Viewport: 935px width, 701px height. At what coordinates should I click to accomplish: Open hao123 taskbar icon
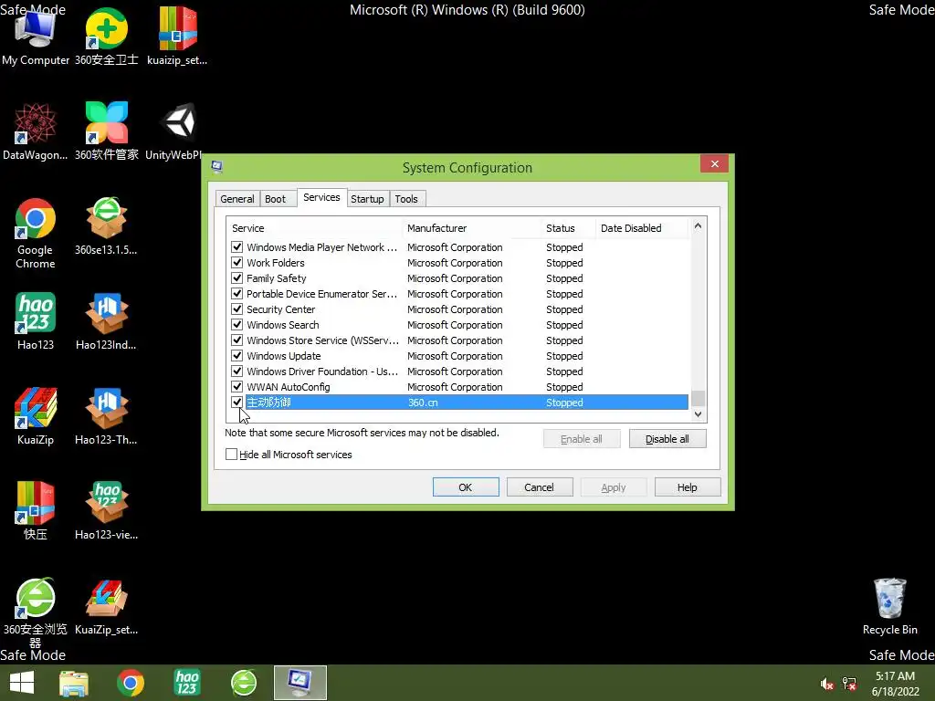point(187,683)
